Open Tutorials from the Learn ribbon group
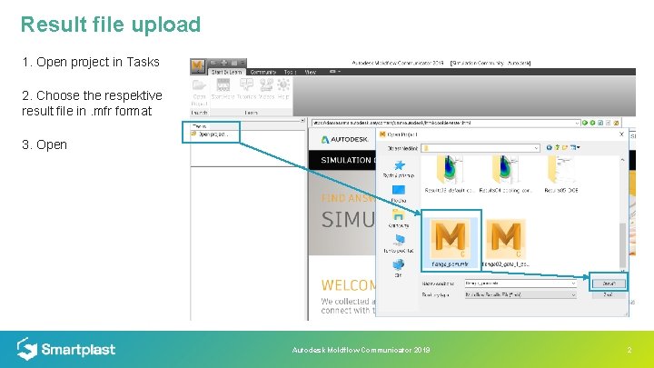The height and width of the screenshot is (368, 654). pos(246,89)
